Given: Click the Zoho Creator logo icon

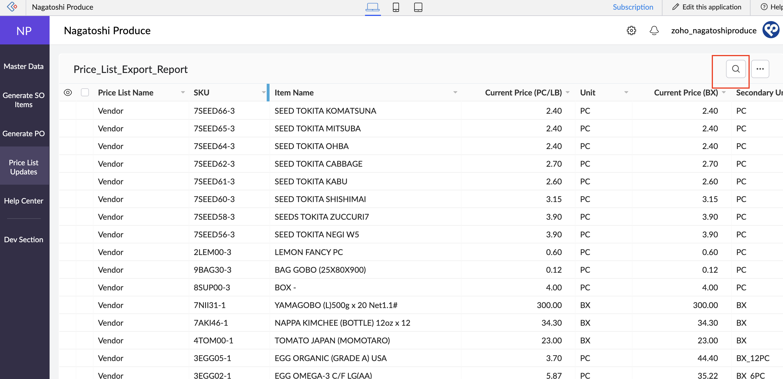Looking at the screenshot, I should tap(13, 6).
